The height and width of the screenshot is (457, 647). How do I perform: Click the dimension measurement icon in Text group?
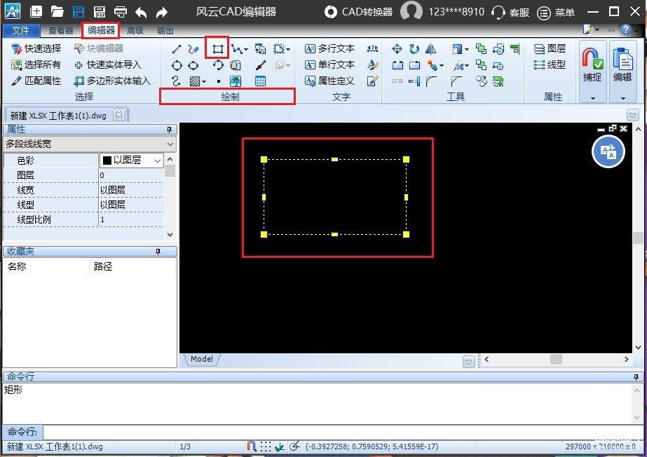[x=372, y=49]
